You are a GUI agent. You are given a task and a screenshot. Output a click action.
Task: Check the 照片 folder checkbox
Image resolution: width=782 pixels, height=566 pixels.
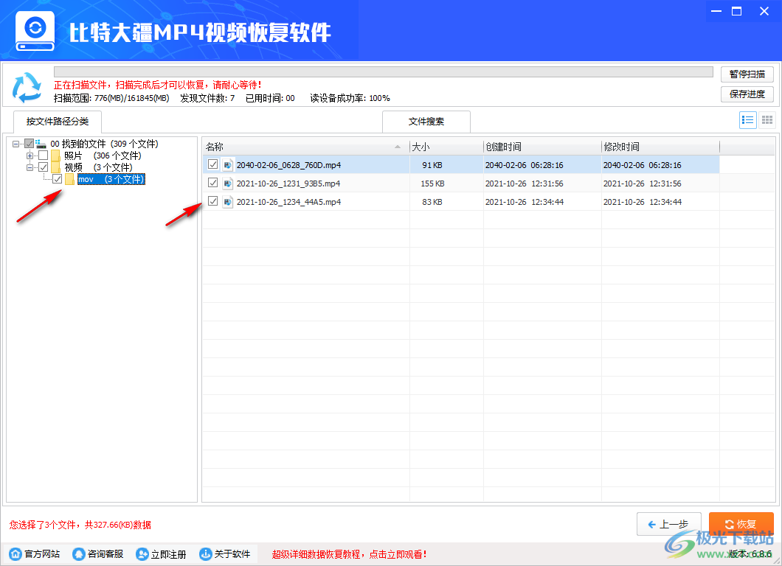(44, 156)
